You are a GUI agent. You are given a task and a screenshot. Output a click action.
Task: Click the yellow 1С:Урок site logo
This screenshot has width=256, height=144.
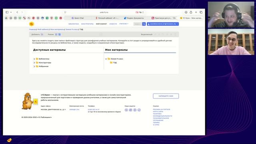(x=32, y=24)
